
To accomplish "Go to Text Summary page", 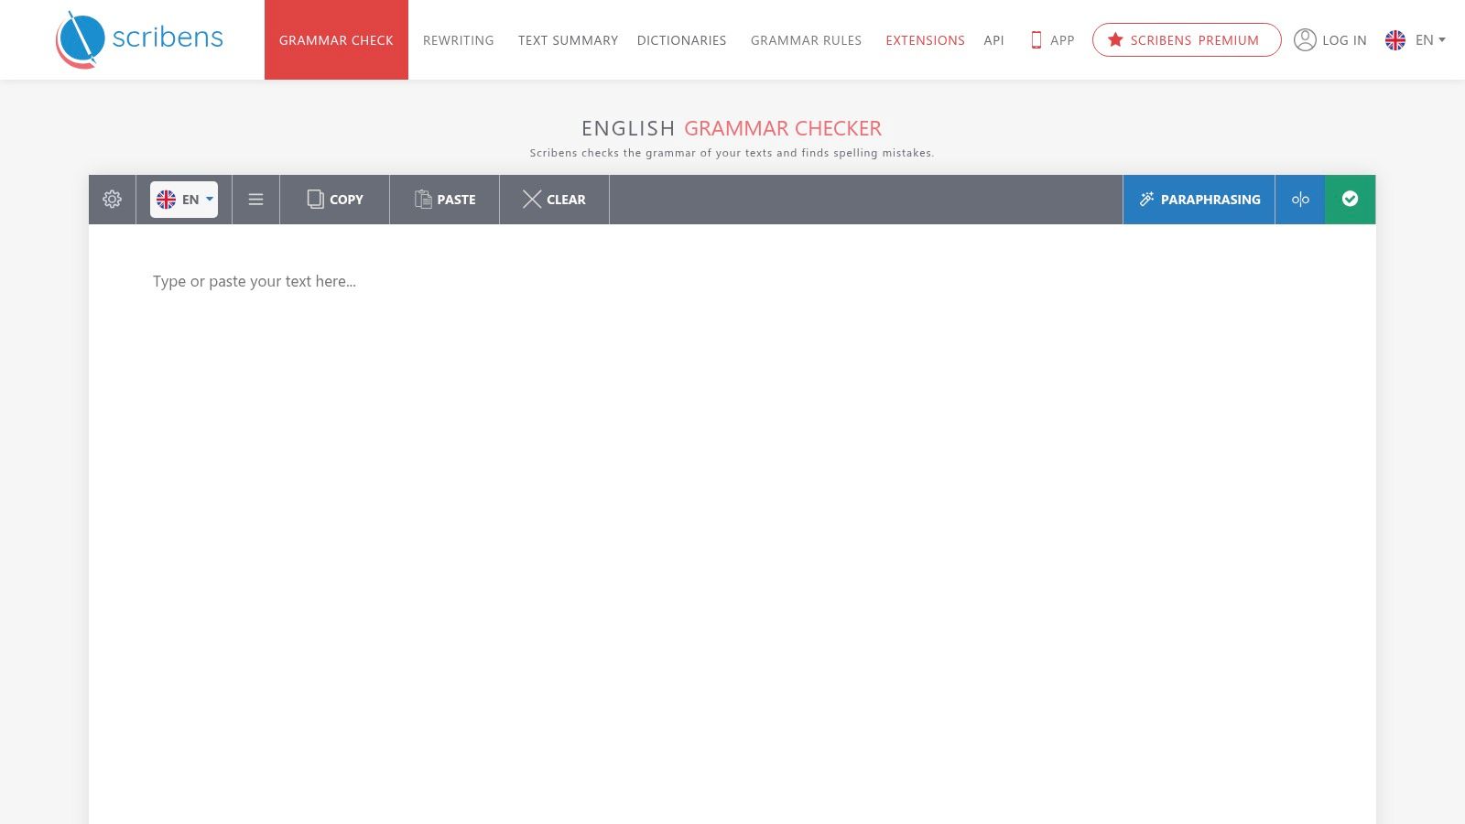I will pos(568,40).
